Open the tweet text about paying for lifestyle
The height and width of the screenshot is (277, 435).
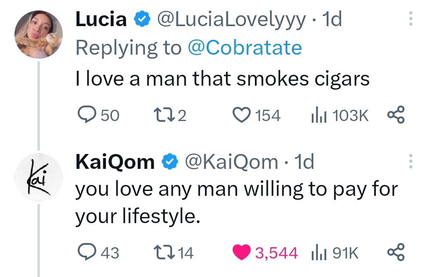pos(236,203)
